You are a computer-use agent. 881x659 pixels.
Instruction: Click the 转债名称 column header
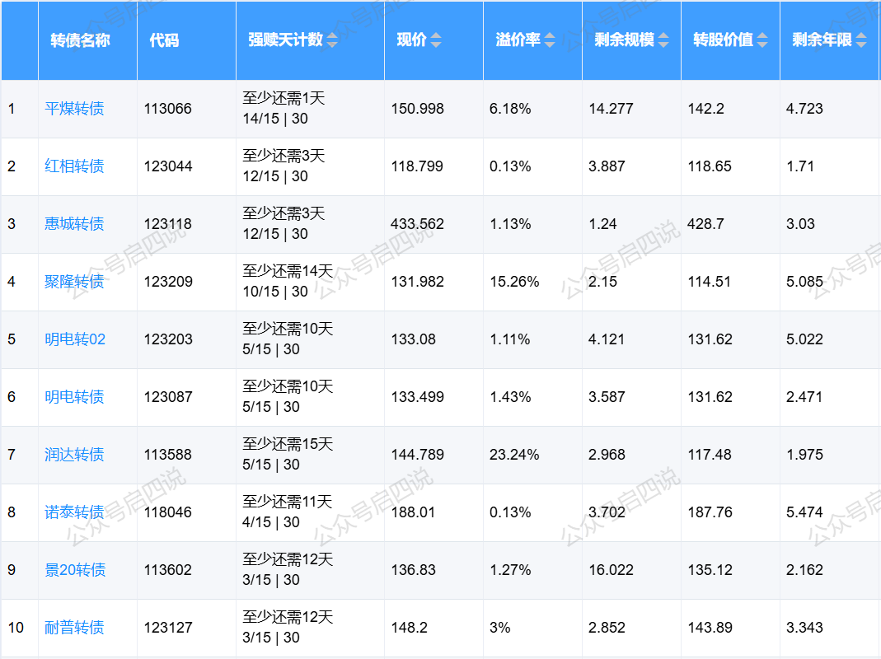tap(80, 40)
